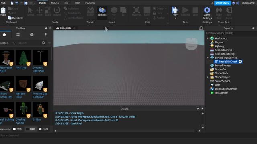Screen dimensions: 257x144
Task: Open the Color picker in ribbon
Action: pyautogui.click(x=147, y=12)
